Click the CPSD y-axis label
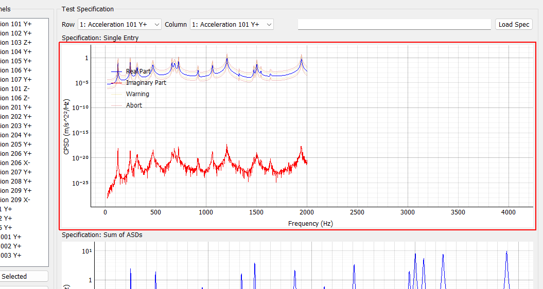The image size is (543, 289). [x=66, y=127]
